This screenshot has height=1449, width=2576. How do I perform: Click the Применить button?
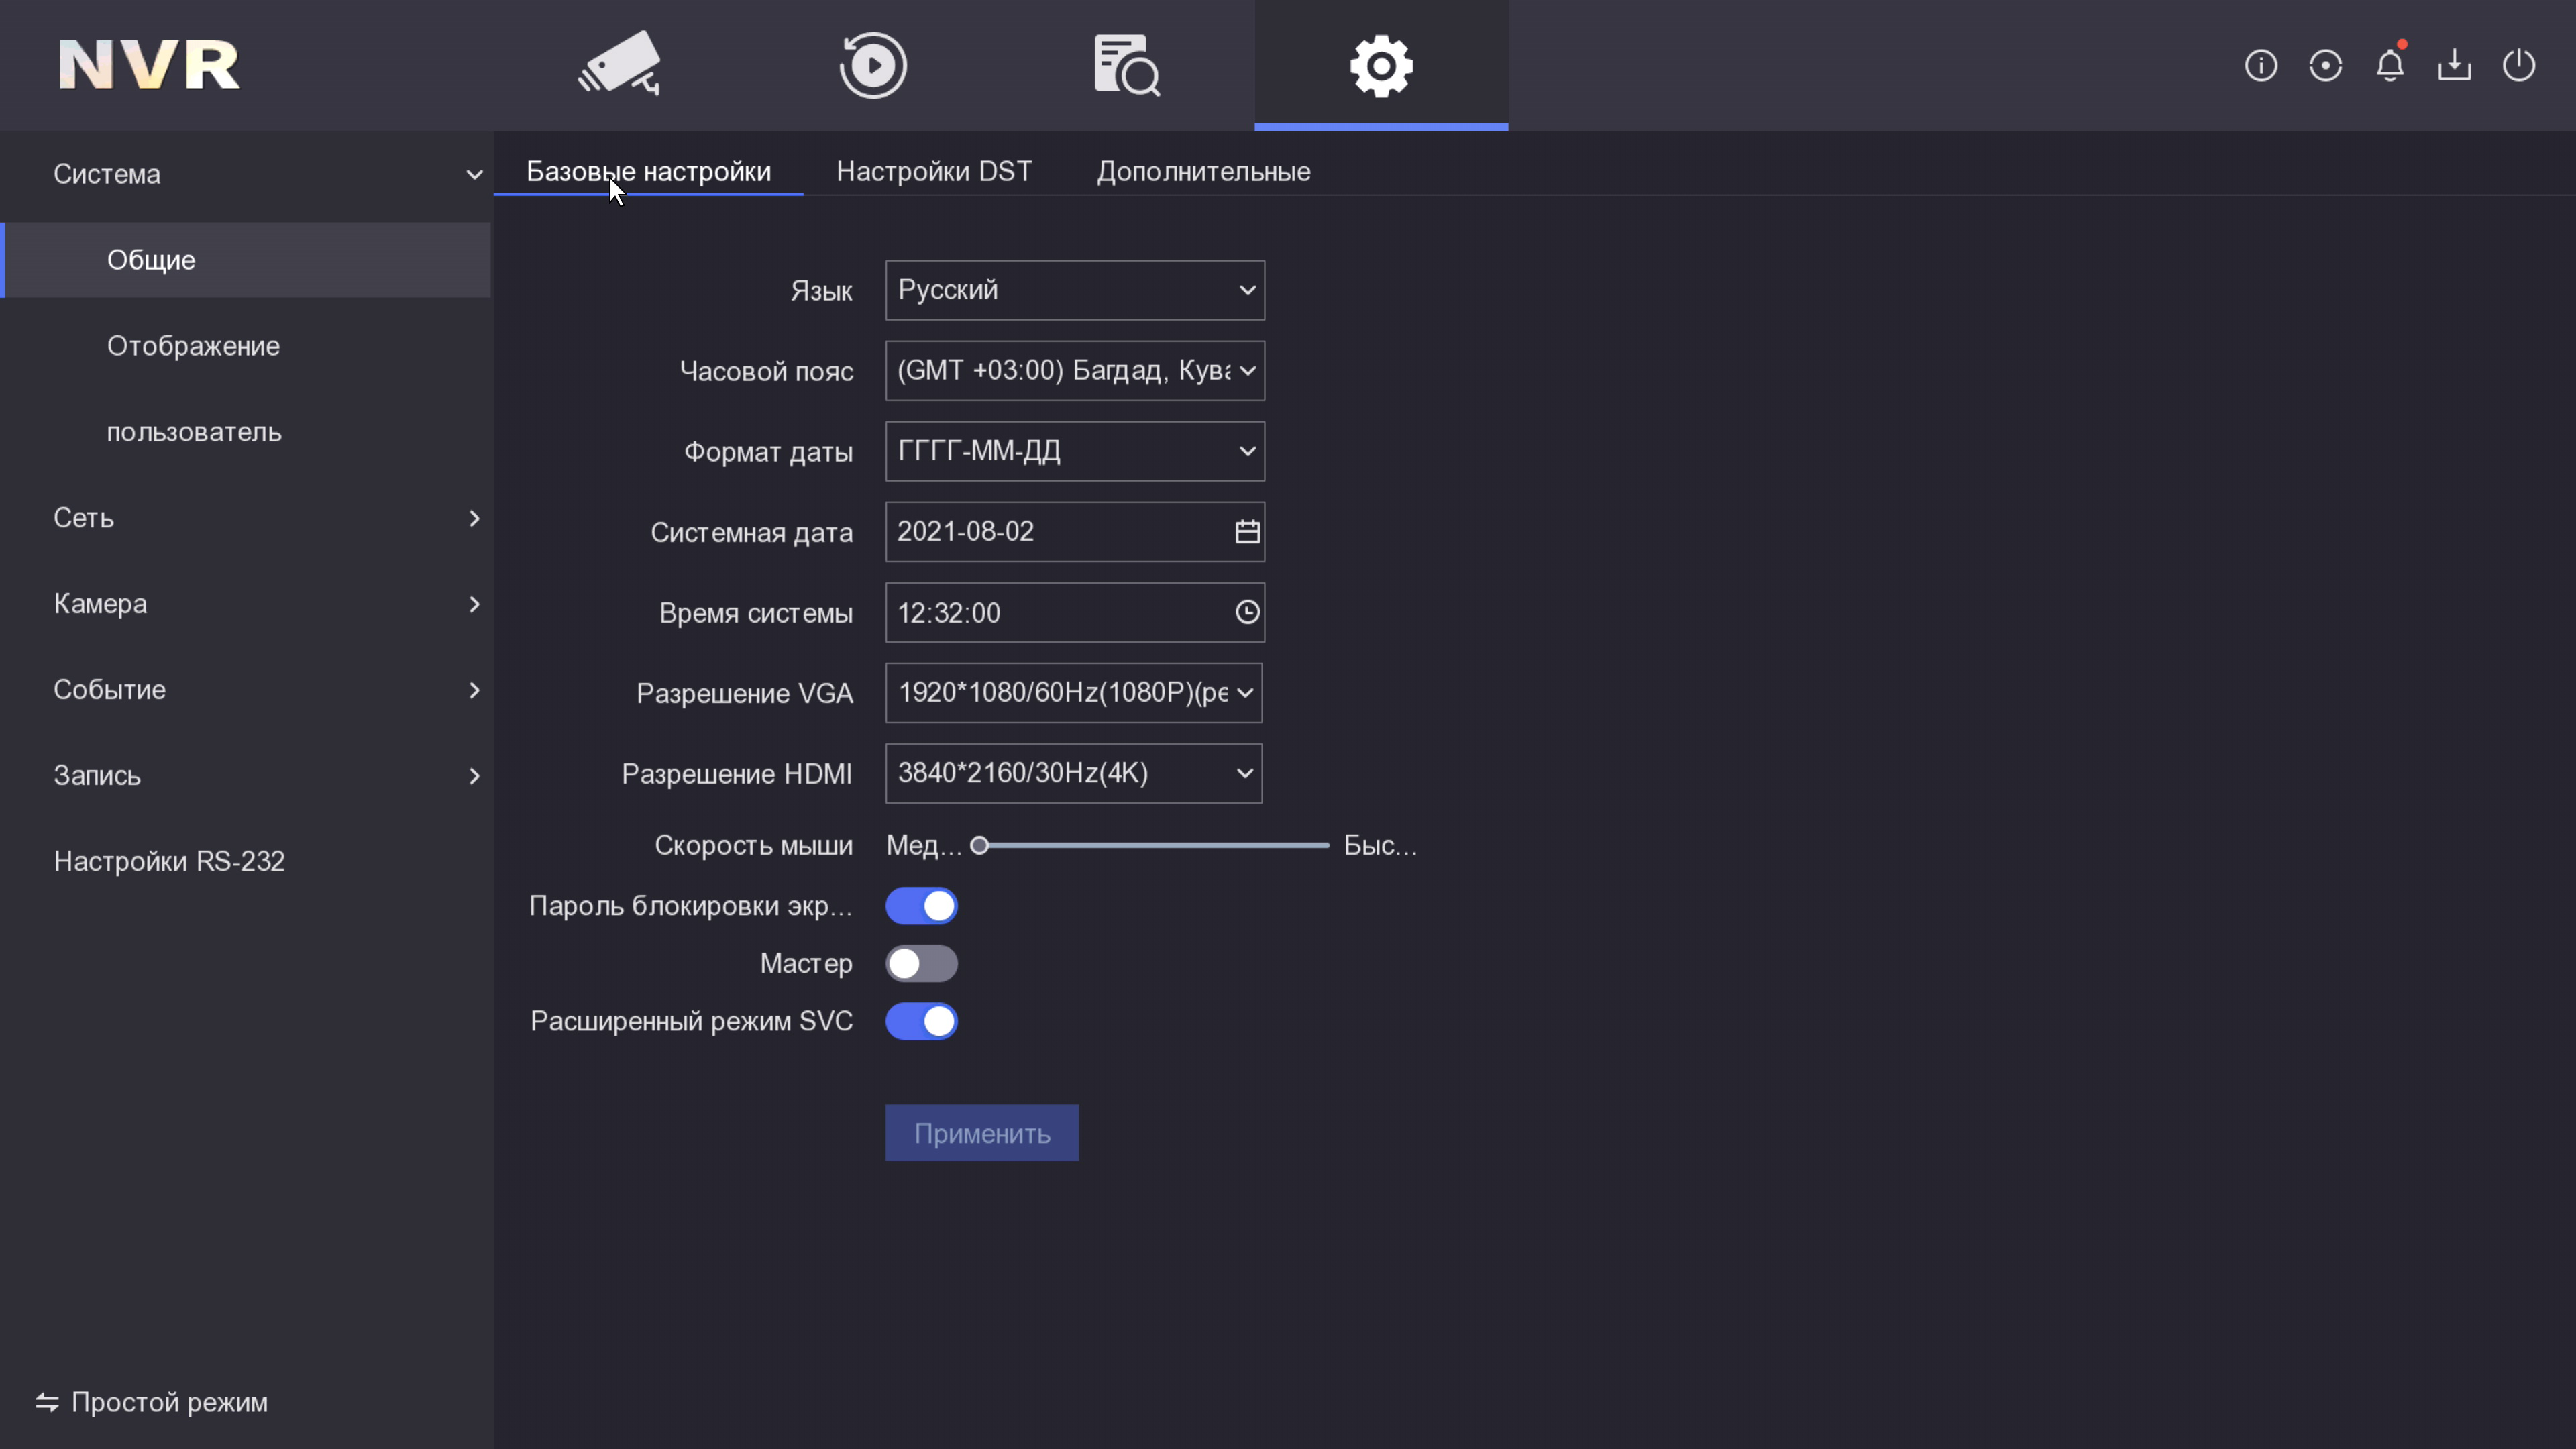(981, 1133)
